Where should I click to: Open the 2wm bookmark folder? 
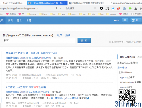(x=43, y=14)
